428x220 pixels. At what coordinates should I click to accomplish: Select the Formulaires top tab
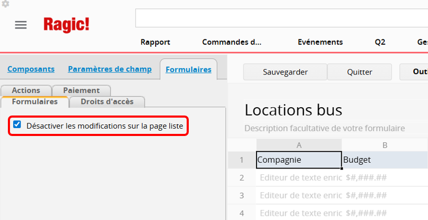[x=188, y=69]
